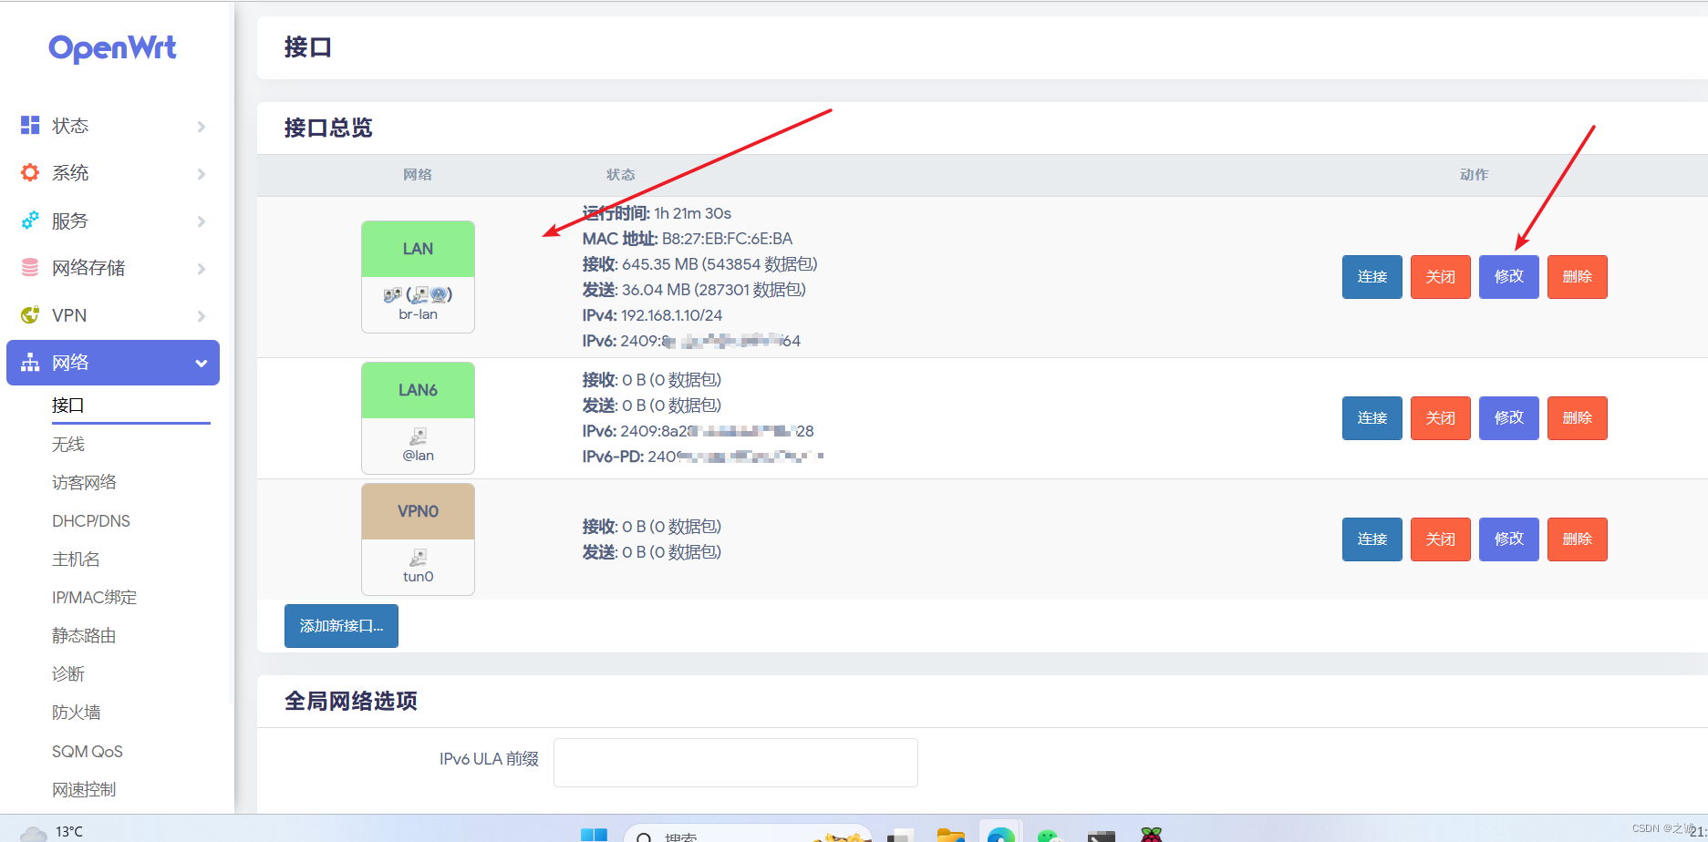
Task: Click 关闭 for the VPN0 interface
Action: tap(1440, 539)
